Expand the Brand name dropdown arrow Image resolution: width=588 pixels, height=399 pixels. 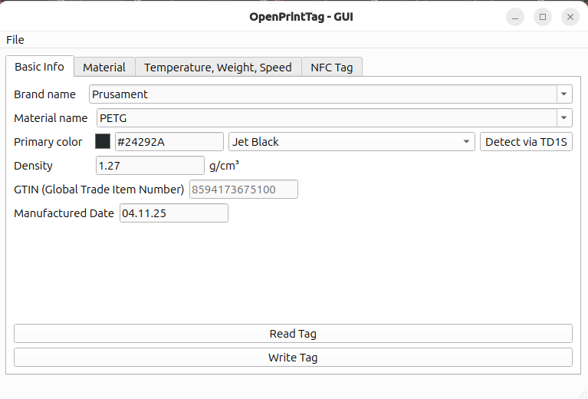coord(564,94)
